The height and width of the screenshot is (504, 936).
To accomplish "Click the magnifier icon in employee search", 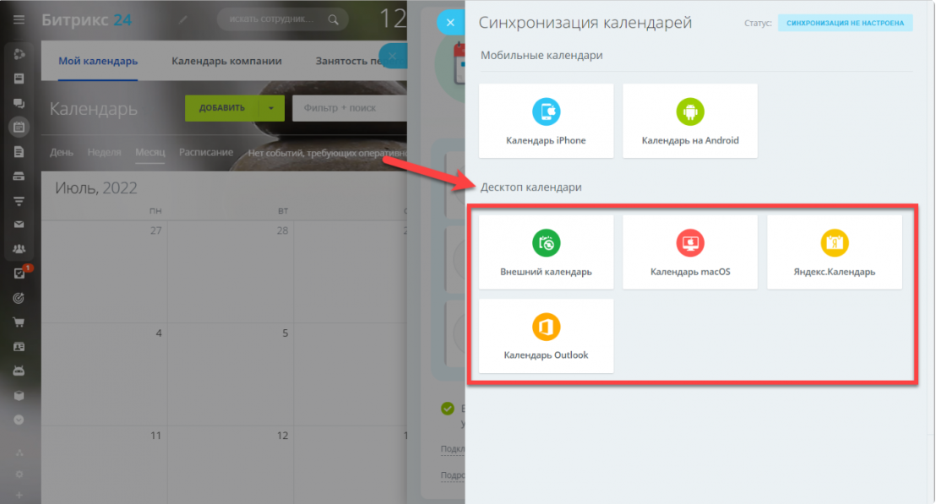I will [333, 19].
